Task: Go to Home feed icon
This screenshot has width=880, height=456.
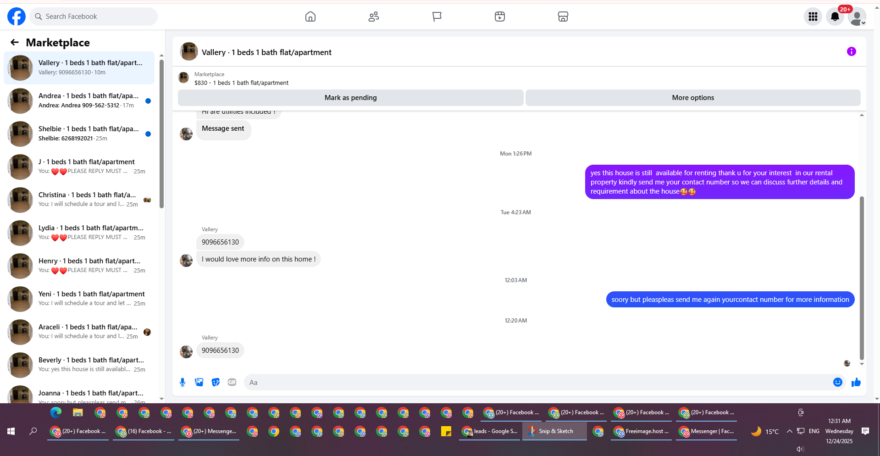Action: [310, 17]
